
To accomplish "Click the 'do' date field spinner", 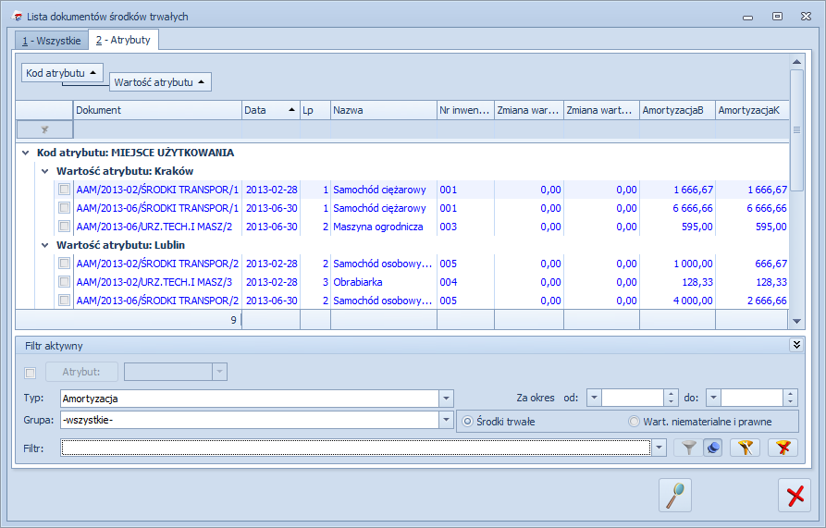I will pyautogui.click(x=790, y=398).
